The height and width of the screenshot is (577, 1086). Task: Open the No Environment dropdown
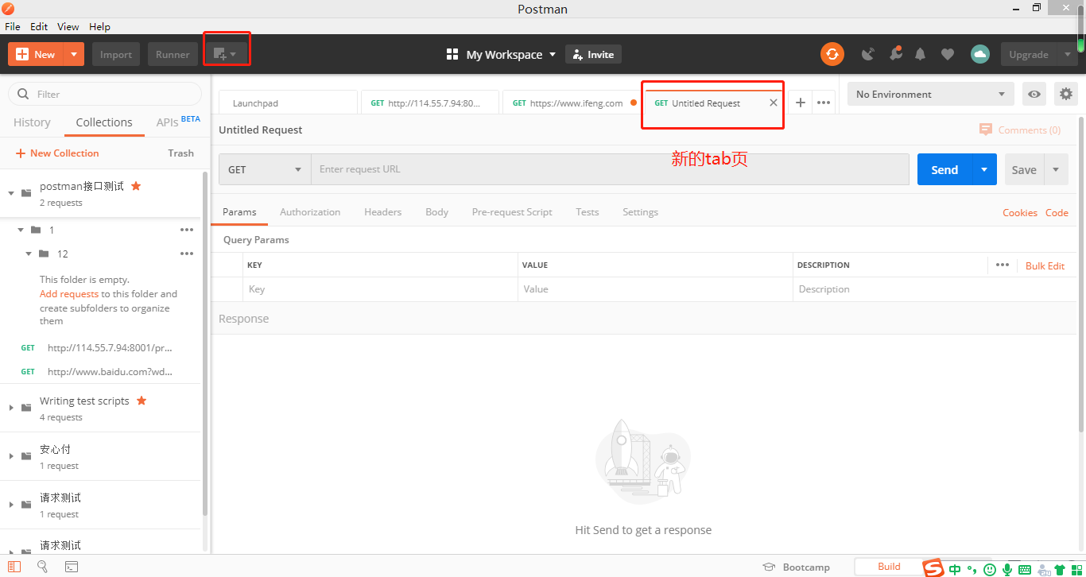pyautogui.click(x=931, y=94)
